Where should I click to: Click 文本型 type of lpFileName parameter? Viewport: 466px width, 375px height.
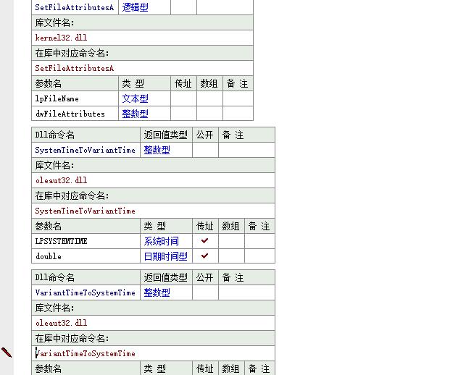136,98
